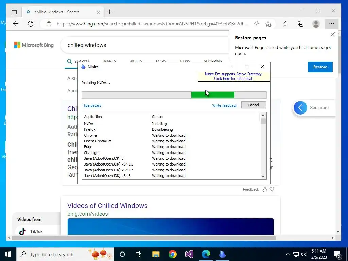Open a new Edge tab
348x261 pixels.
pyautogui.click(x=110, y=12)
